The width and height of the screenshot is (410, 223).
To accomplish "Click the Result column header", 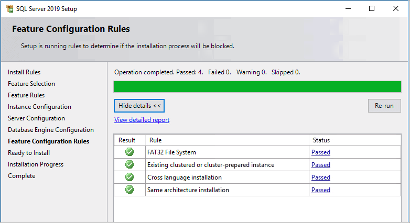I will click(130, 140).
